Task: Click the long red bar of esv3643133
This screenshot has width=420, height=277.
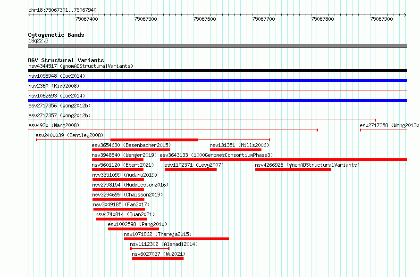Action: click(x=284, y=160)
